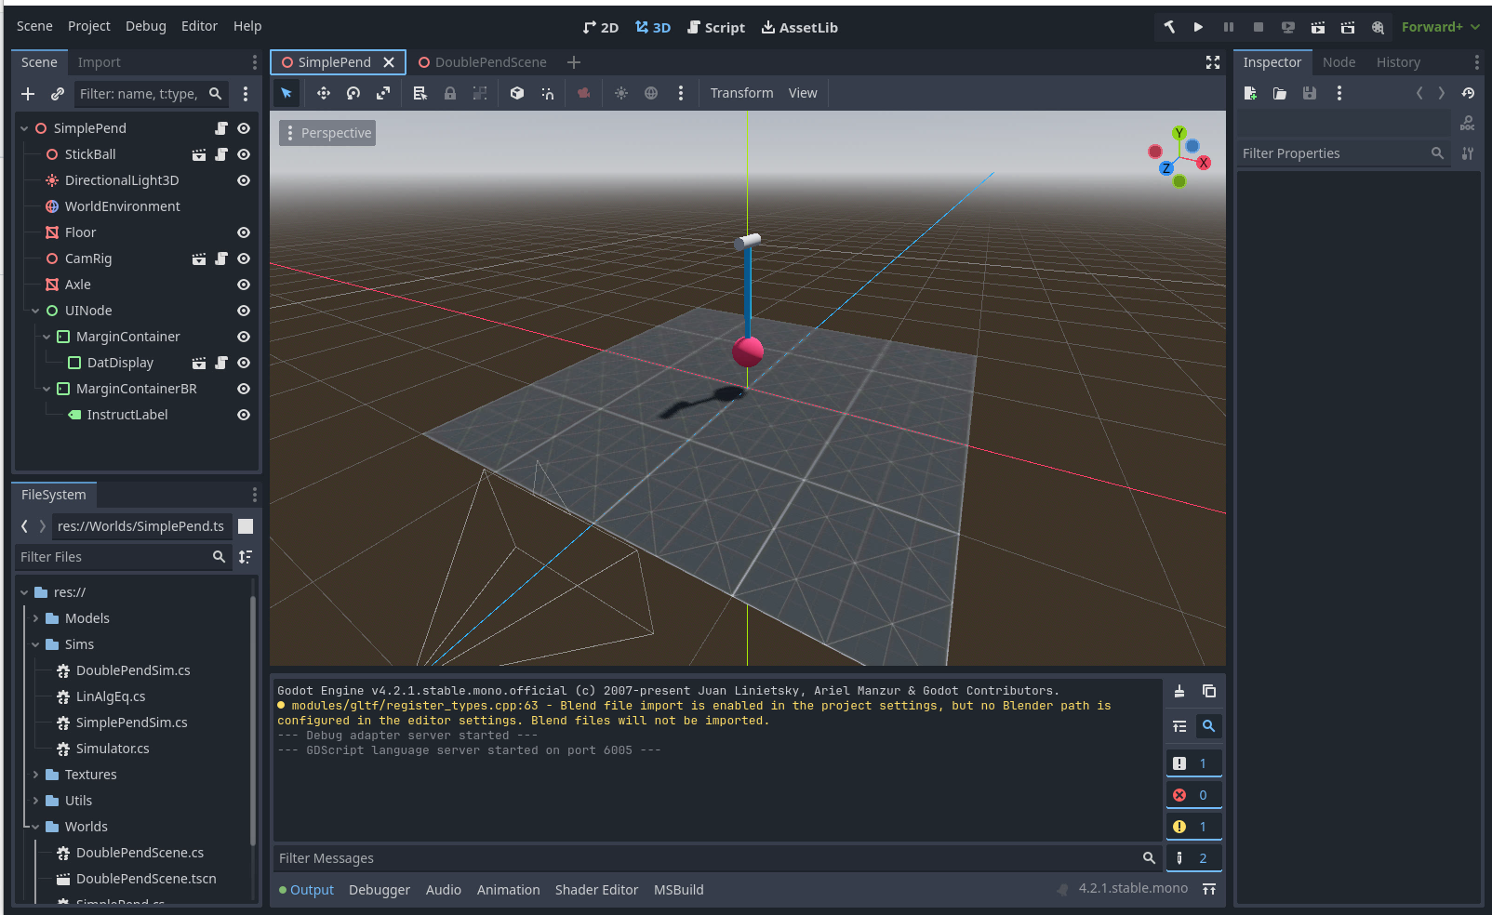Screen dimensions: 1492x915
Task: Open the Transform menu button
Action: pyautogui.click(x=742, y=93)
